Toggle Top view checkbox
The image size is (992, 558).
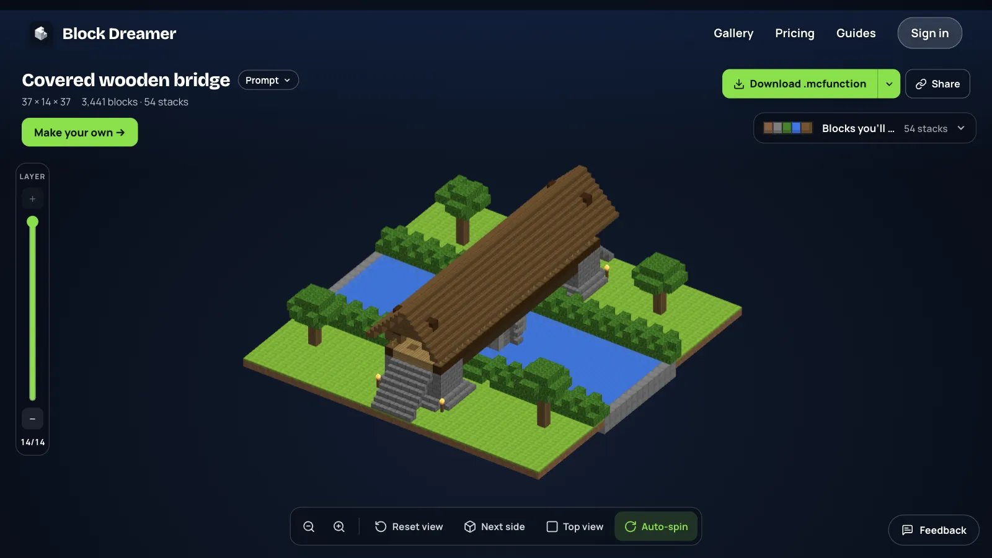coord(575,526)
